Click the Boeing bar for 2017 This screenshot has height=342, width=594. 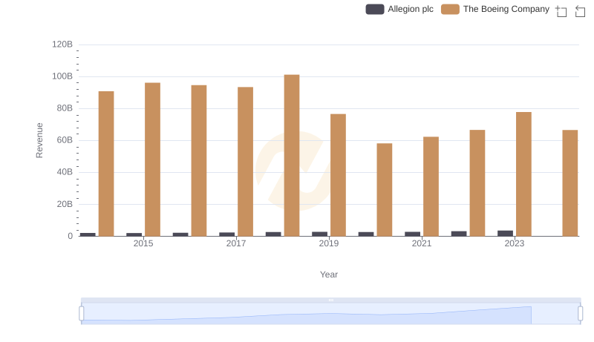(245, 162)
